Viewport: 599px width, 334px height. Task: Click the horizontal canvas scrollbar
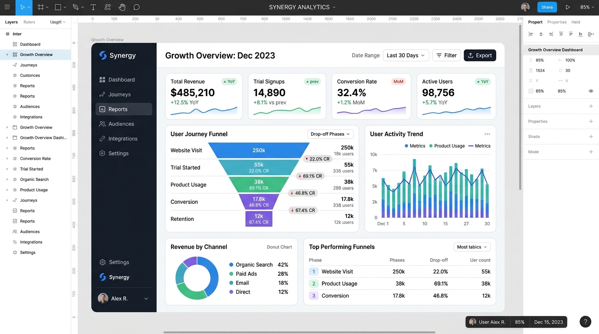299,332
